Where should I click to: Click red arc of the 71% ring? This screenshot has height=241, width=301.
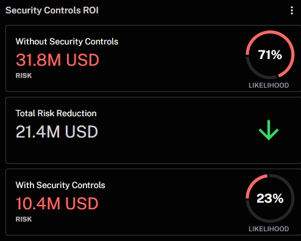pos(292,55)
